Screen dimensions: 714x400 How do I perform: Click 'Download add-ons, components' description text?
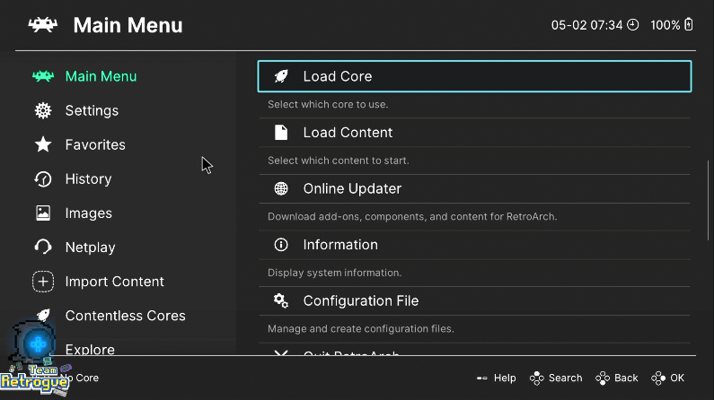pos(412,216)
